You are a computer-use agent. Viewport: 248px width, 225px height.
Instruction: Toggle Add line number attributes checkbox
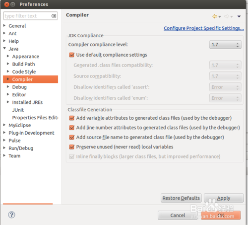(x=71, y=128)
